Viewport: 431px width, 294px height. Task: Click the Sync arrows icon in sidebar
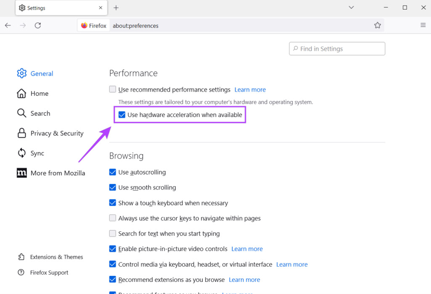pos(22,153)
